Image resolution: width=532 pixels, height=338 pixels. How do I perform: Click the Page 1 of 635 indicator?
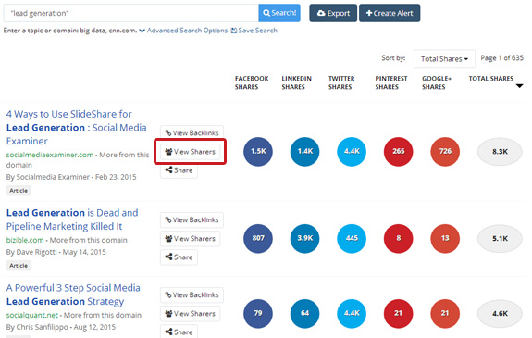coord(501,58)
